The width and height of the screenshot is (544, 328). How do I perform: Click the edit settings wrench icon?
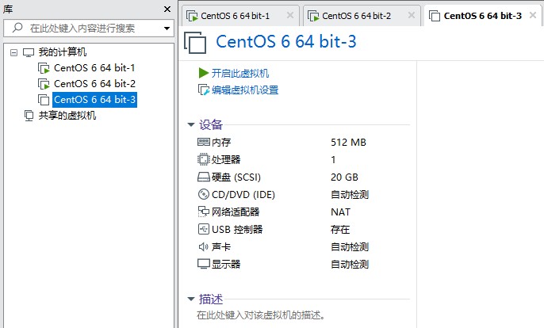point(204,90)
